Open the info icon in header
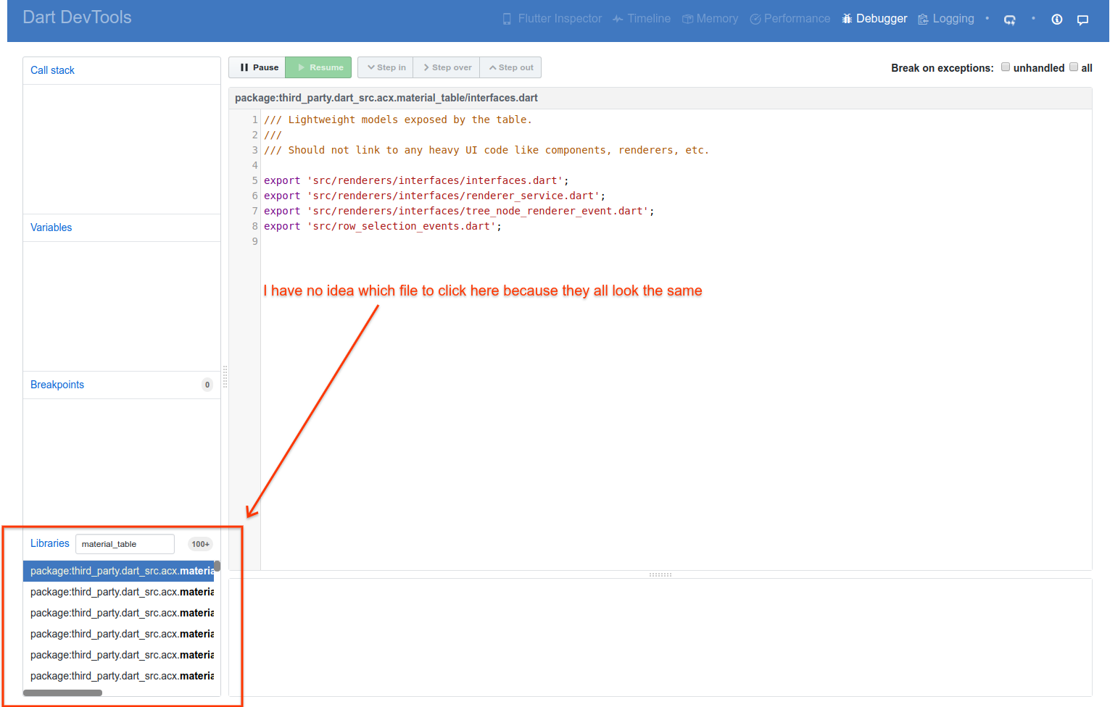Image resolution: width=1110 pixels, height=707 pixels. click(x=1057, y=20)
